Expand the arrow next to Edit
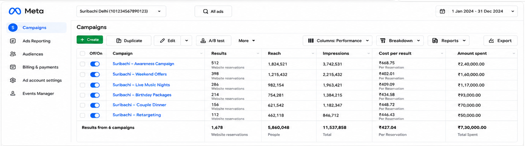The height and width of the screenshot is (146, 525). (x=186, y=41)
